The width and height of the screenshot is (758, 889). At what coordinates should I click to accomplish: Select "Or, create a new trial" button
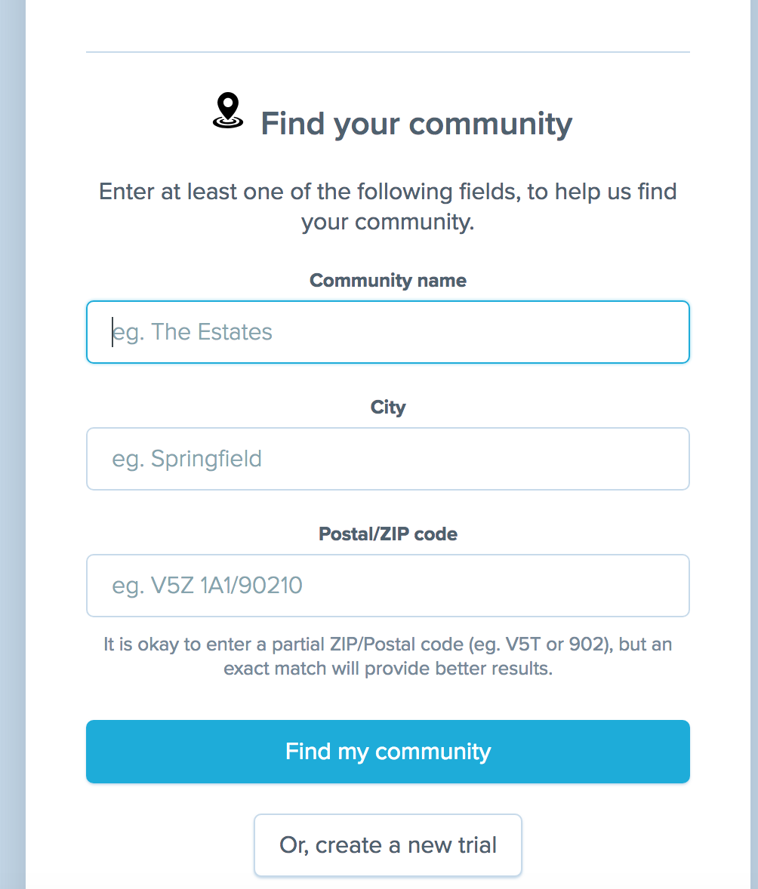pyautogui.click(x=388, y=844)
